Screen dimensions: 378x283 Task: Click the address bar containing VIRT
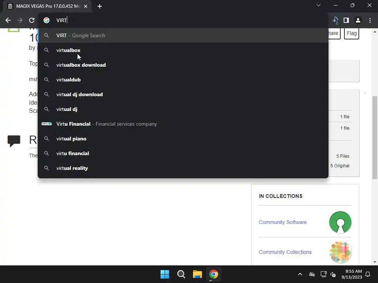coord(183,20)
